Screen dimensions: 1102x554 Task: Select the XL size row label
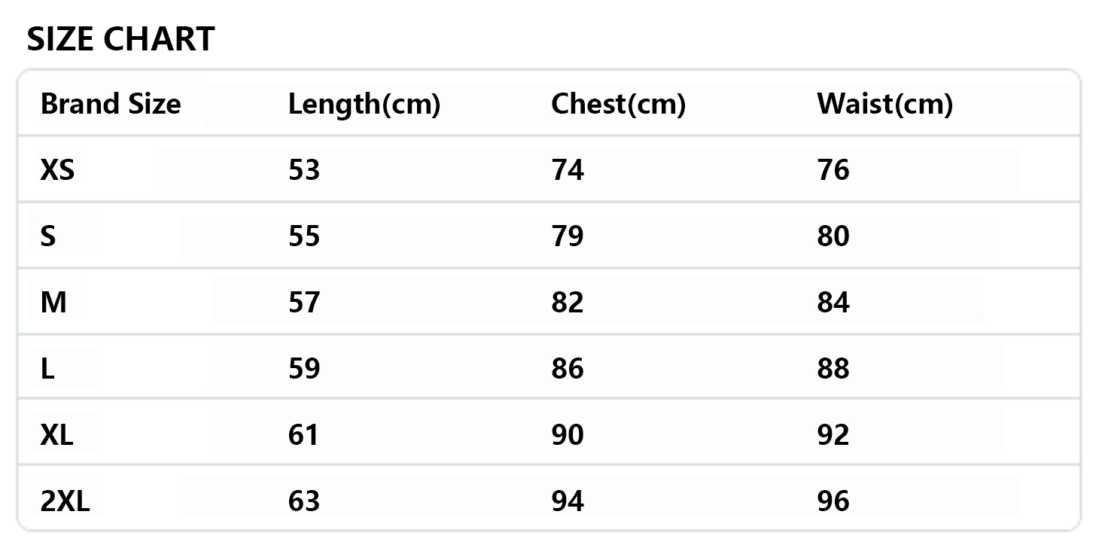57,435
